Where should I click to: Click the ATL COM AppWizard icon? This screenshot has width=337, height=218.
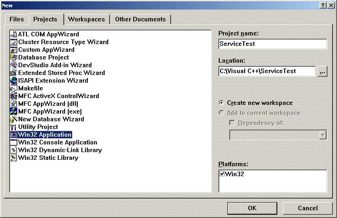(14, 35)
